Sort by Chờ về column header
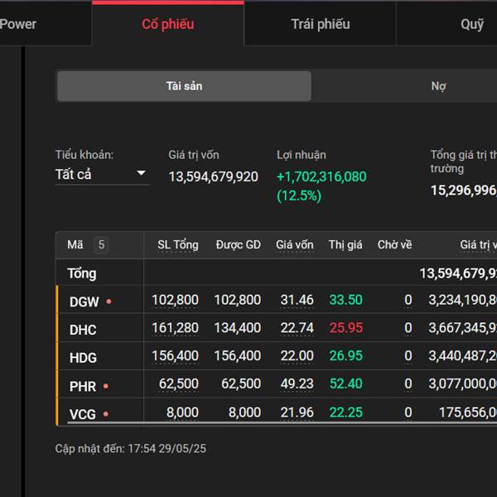This screenshot has width=497, height=497. pos(394,245)
